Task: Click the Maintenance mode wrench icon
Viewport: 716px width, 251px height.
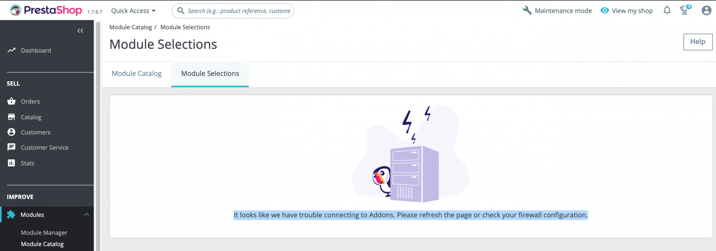Action: tap(527, 10)
